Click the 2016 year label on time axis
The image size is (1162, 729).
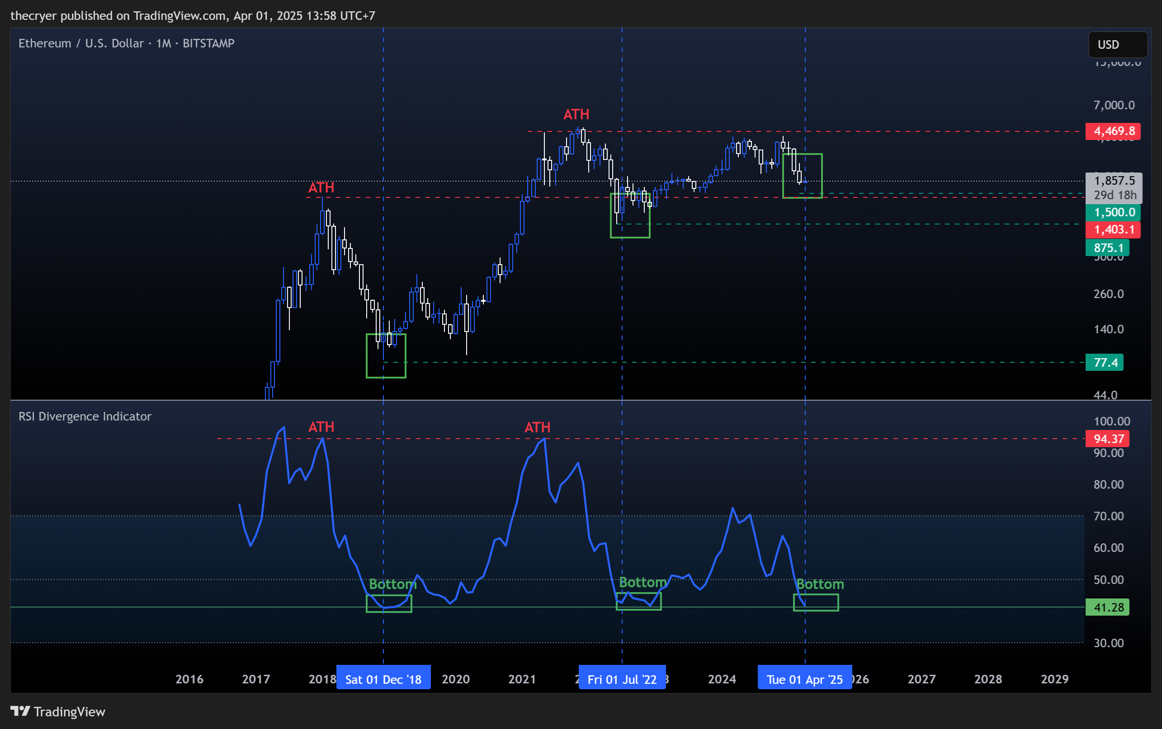[189, 679]
